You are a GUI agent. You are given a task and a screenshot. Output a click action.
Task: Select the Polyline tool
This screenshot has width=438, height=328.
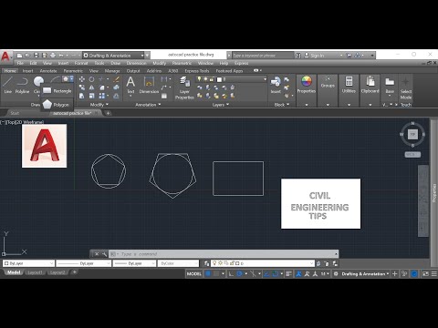tap(22, 85)
